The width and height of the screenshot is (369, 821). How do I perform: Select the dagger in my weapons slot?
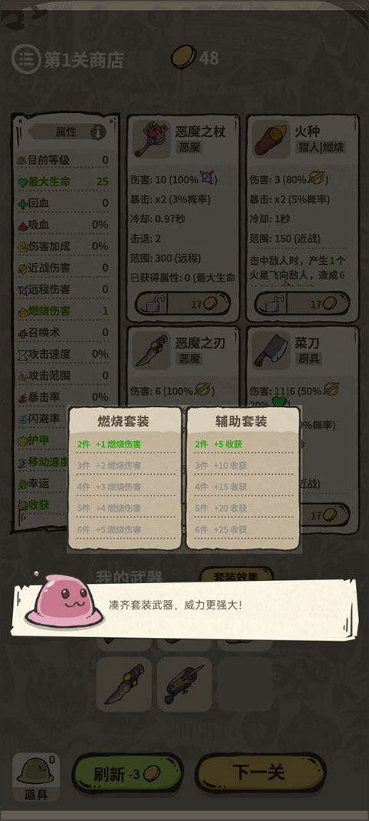pyautogui.click(x=124, y=684)
